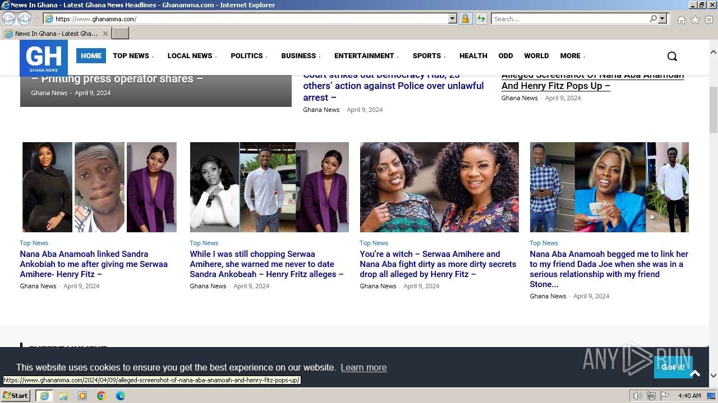Open the site search magnifier icon
The height and width of the screenshot is (403, 718).
672,56
